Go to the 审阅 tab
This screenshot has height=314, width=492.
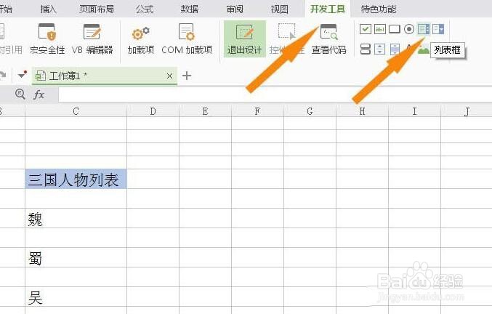(235, 9)
